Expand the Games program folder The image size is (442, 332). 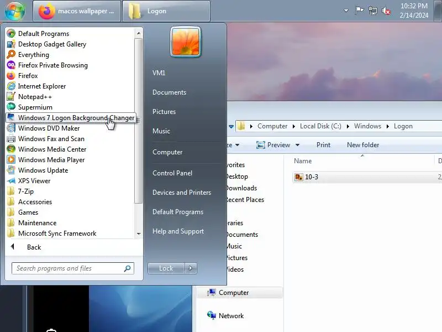28,212
